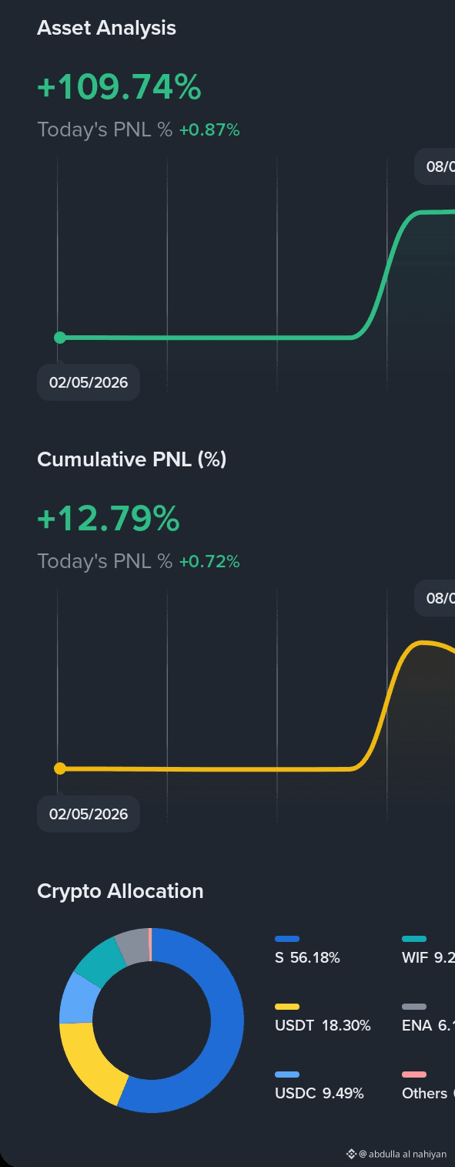Click the S blue legend swatch
Image resolution: width=455 pixels, height=1167 pixels.
point(287,939)
